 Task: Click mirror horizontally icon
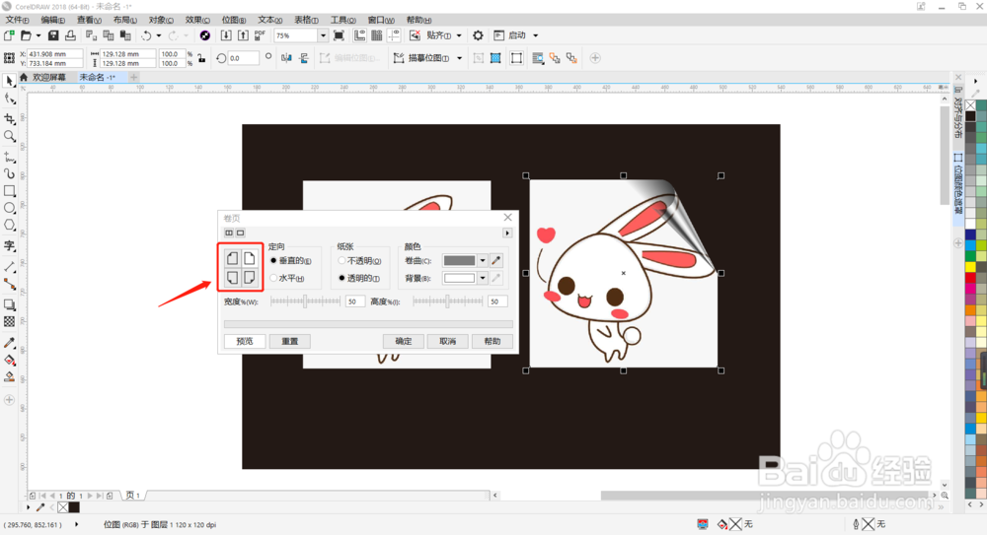click(286, 58)
